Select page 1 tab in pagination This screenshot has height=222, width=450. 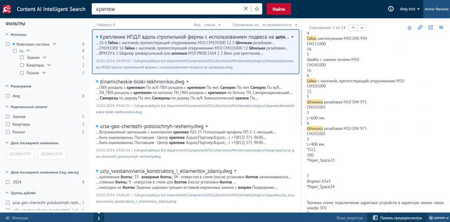click(98, 218)
